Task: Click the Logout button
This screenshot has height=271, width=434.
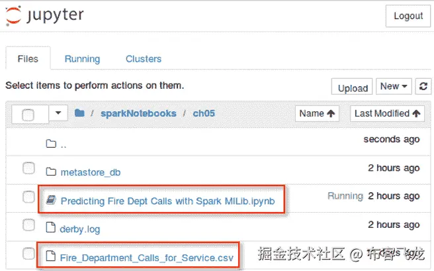Action: point(408,16)
